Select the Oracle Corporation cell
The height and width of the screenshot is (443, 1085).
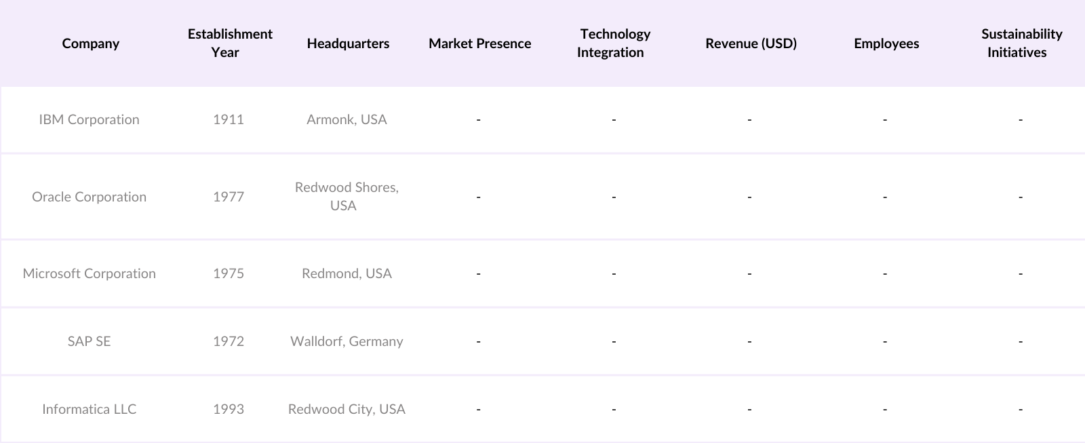click(89, 197)
